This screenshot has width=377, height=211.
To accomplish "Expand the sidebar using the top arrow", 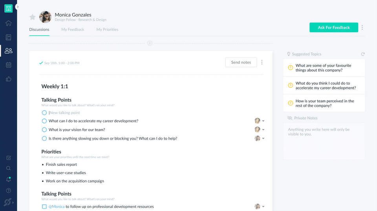I will [18, 7].
